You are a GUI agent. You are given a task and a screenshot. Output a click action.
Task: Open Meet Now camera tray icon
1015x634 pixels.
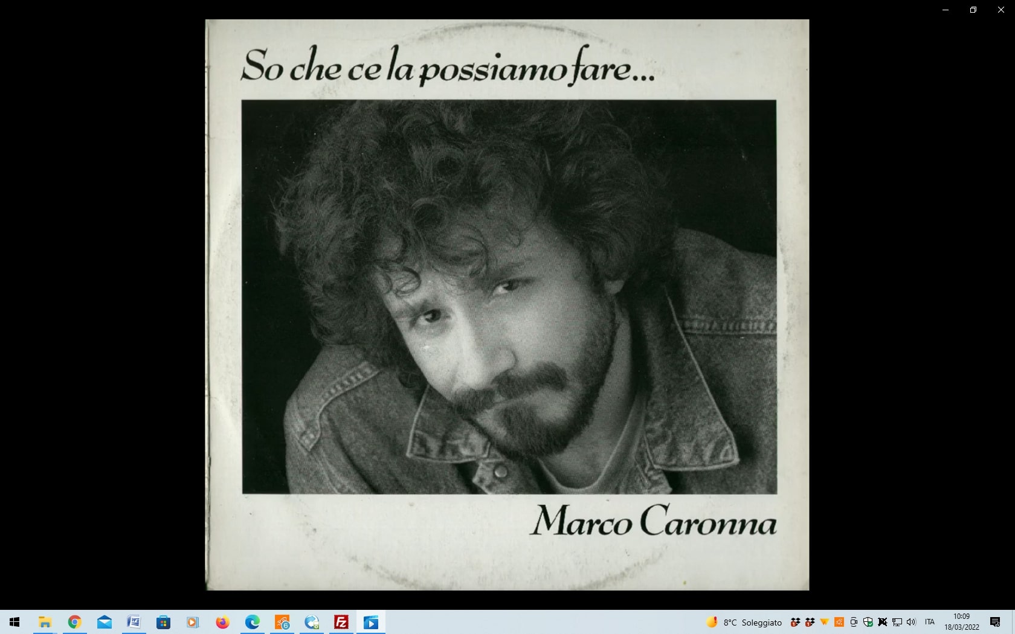coord(854,622)
